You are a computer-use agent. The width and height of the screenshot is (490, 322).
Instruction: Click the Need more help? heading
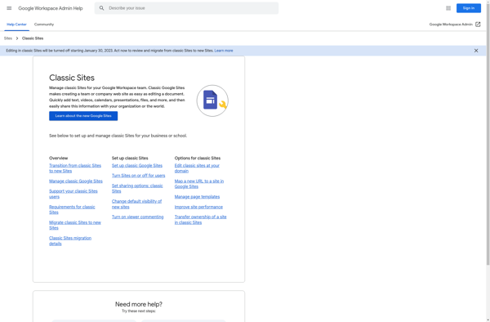pyautogui.click(x=139, y=304)
